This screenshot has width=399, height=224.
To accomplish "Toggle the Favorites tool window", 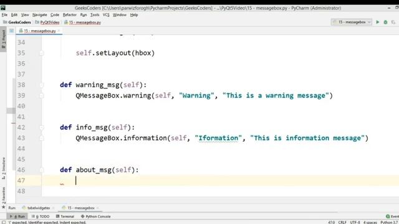I will pyautogui.click(x=3, y=197).
